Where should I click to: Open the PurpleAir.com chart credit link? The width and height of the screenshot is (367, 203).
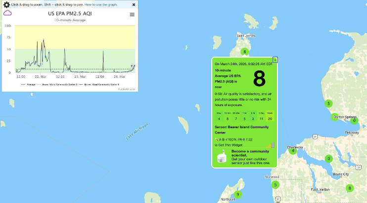coord(126,89)
